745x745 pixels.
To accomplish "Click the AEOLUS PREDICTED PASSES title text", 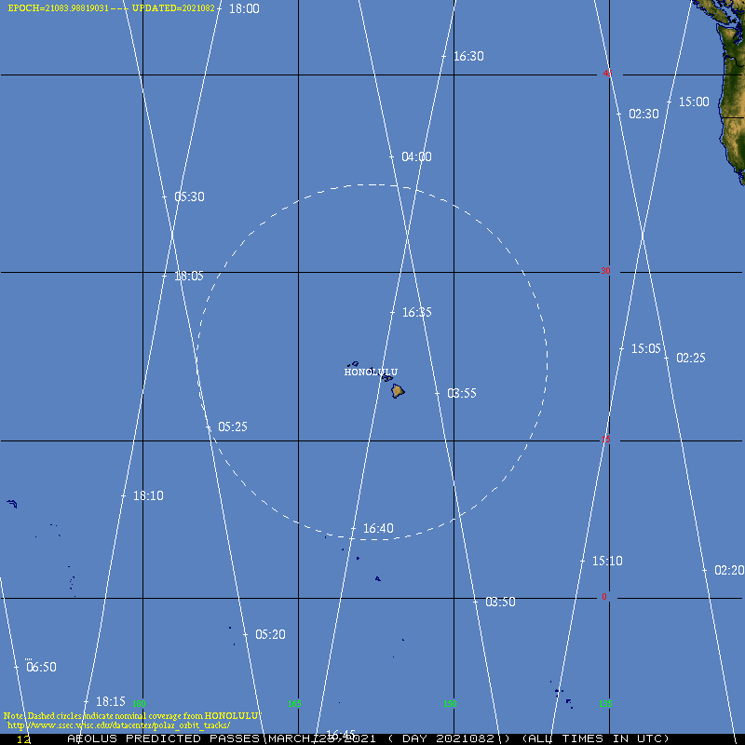I will [166, 738].
